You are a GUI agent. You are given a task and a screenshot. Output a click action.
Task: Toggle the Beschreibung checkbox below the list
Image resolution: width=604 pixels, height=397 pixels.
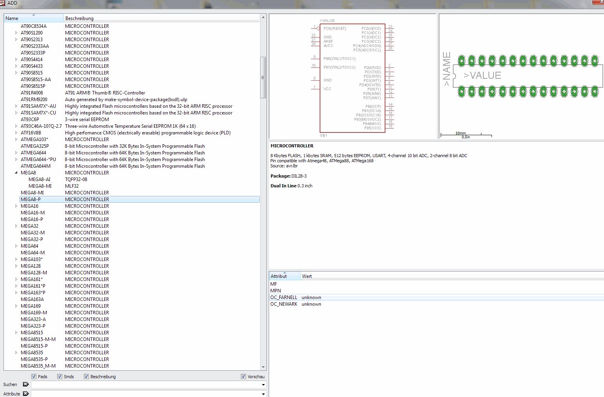pos(87,377)
